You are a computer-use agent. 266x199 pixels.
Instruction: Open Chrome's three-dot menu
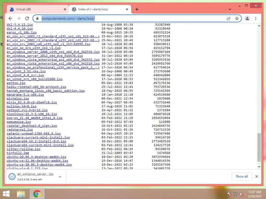coord(256,18)
